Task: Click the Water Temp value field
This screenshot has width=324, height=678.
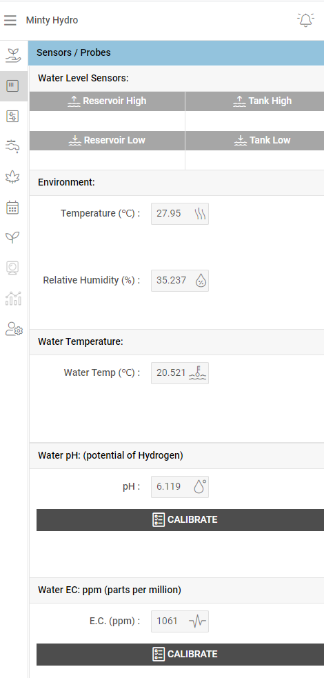Action: (x=180, y=373)
